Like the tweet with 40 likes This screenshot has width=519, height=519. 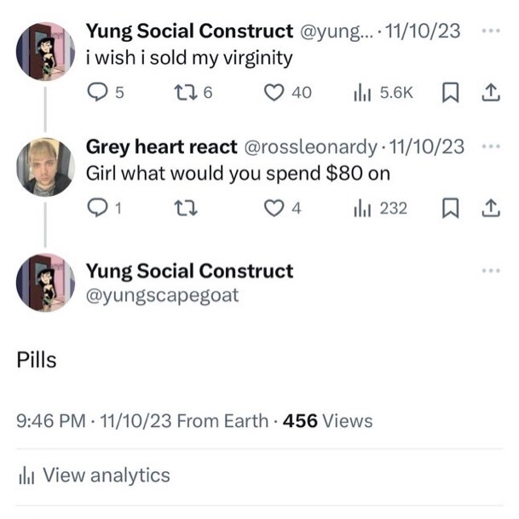click(x=274, y=92)
